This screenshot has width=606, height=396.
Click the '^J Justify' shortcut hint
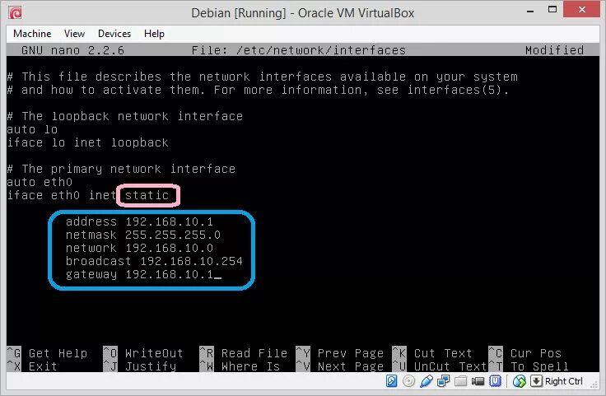tap(139, 366)
